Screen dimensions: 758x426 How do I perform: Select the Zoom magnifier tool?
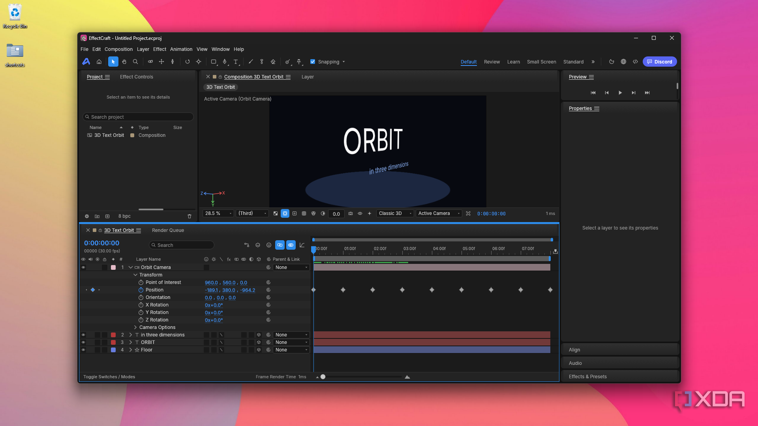click(x=135, y=62)
